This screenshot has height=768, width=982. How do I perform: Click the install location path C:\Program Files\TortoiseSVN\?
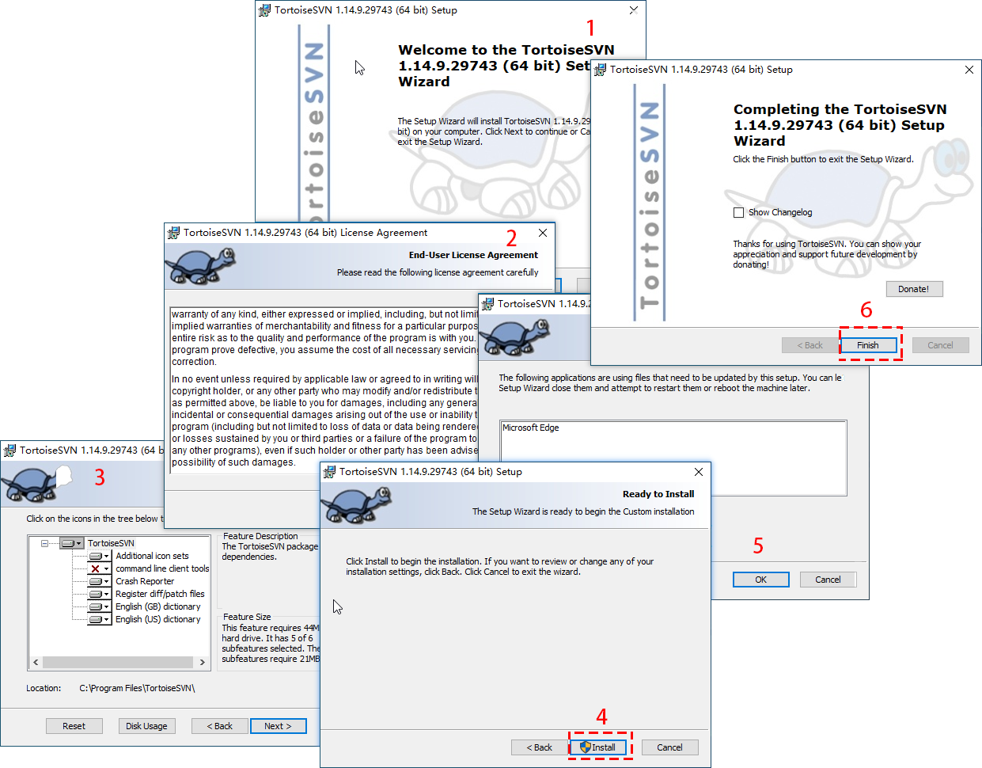(x=137, y=688)
